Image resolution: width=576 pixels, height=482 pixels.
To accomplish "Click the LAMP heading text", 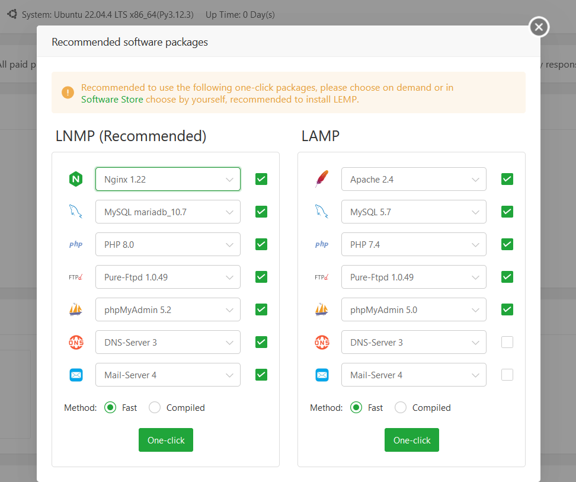I will 321,136.
